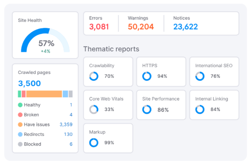Click the HTTPS donut chart icon

pos(147,76)
